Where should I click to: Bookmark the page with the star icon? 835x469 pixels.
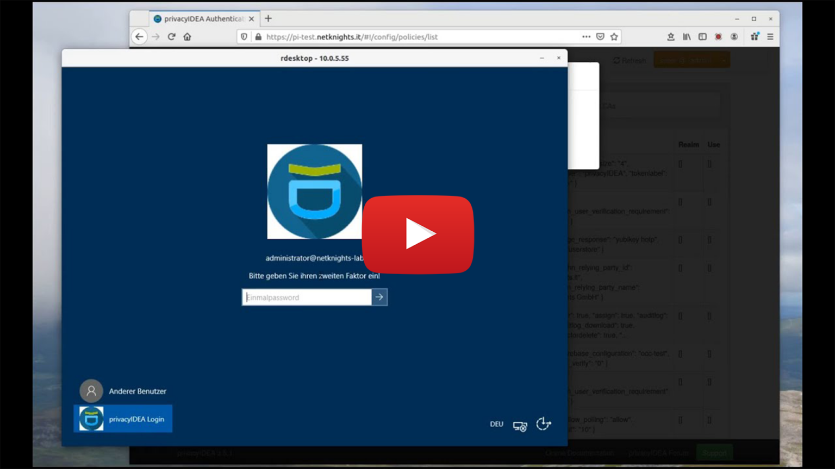[x=614, y=36]
